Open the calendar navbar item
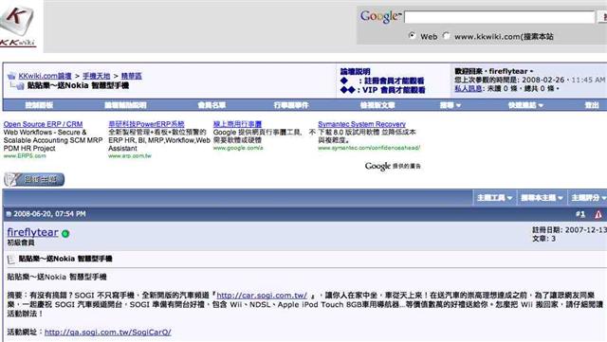 (291, 105)
